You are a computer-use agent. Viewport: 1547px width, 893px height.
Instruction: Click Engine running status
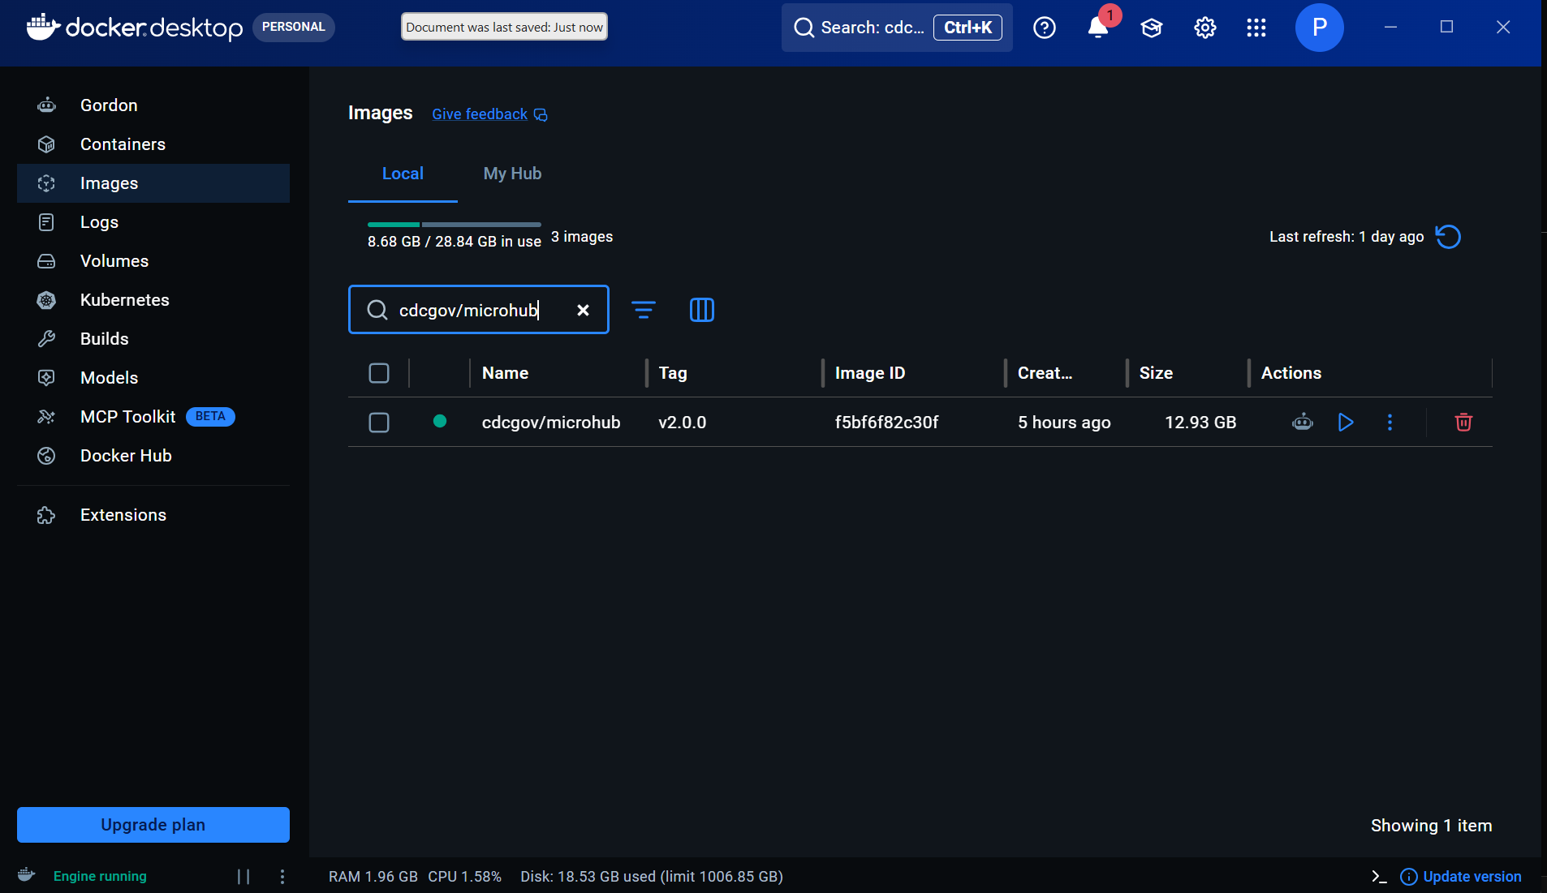(x=100, y=877)
